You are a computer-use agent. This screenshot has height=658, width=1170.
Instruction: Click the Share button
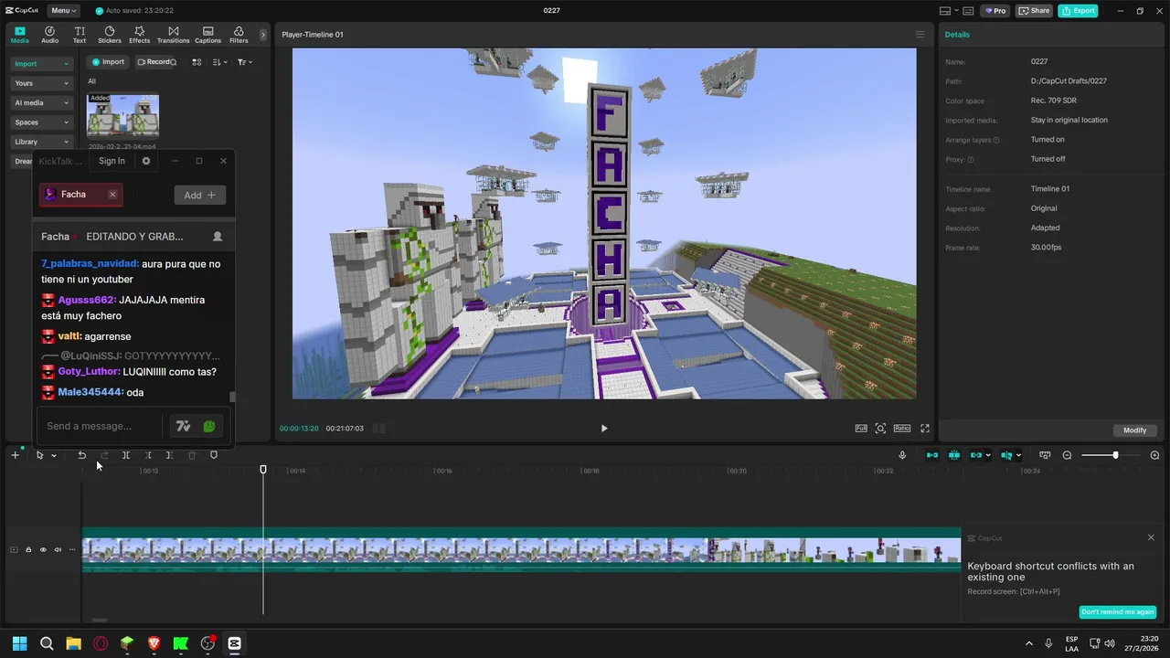pyautogui.click(x=1034, y=11)
